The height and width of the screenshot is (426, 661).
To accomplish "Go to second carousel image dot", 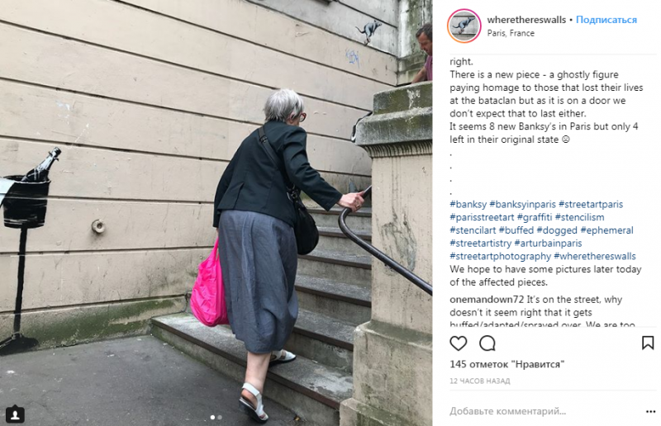I will click(x=220, y=417).
